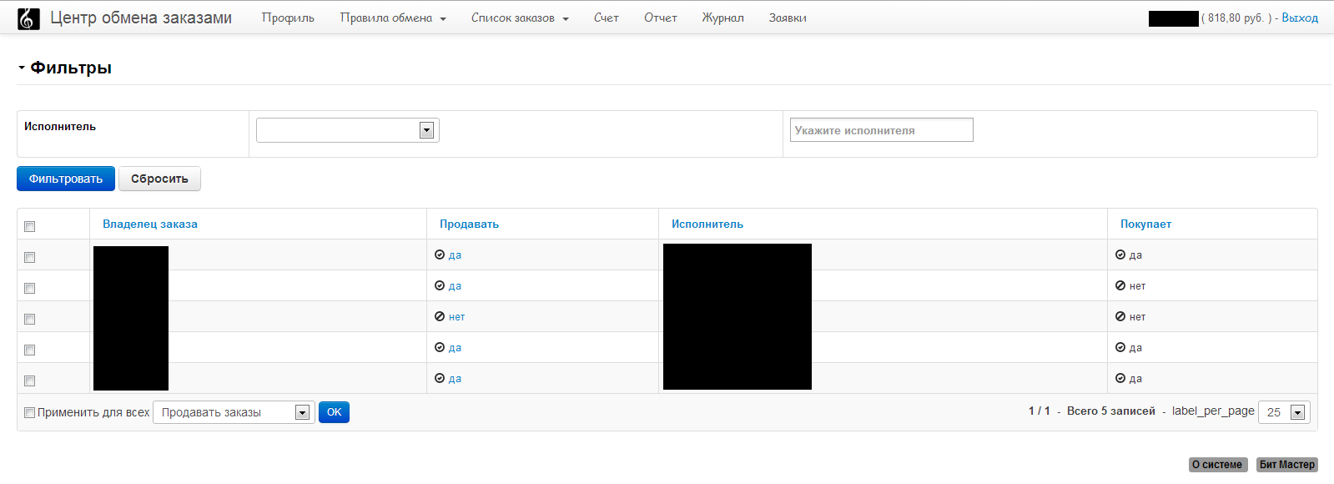Click the first row Покупает check icon
Screen dimensions: 1334x484
[1120, 255]
